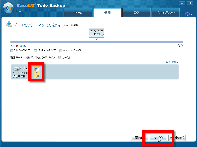This screenshot has height=147, width=197.
Task: Select the yellow partition block
Action: [x=37, y=72]
